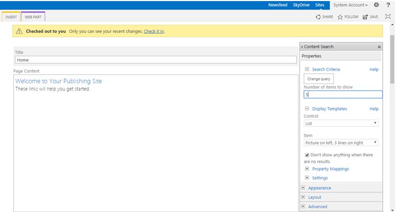Switch to the INSERT ribbon tab
Image resolution: width=396 pixels, height=212 pixels.
11,17
